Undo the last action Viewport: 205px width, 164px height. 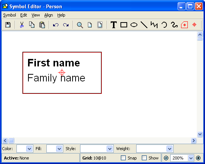pyautogui.click(x=56, y=25)
